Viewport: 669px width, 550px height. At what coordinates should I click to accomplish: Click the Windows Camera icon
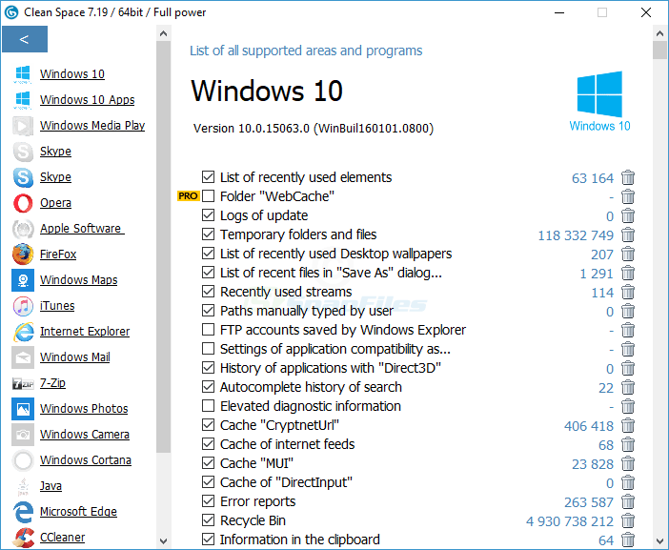[x=23, y=435]
